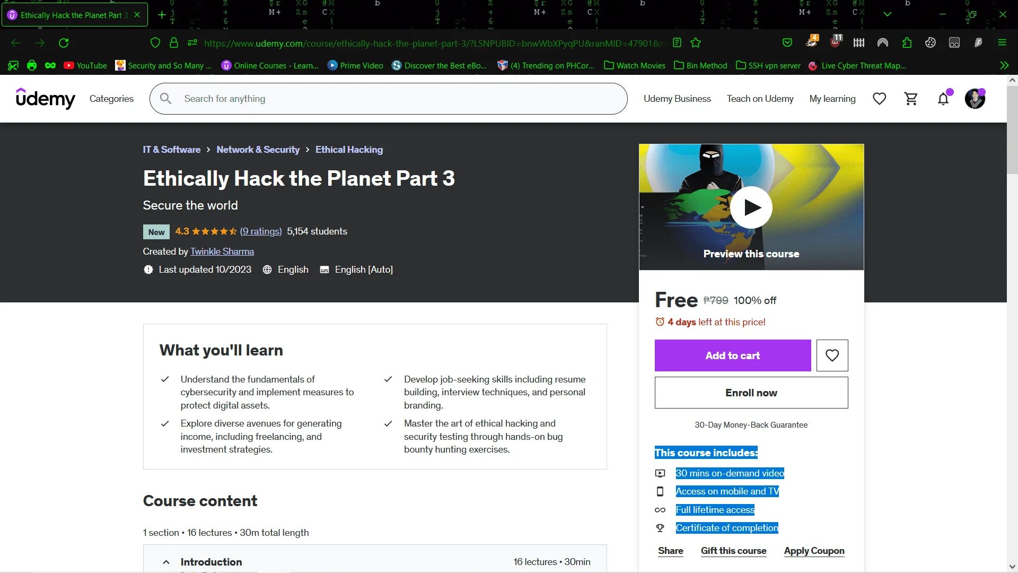Open the uBlock Origin extension icon
Image resolution: width=1018 pixels, height=573 pixels.
(x=836, y=42)
